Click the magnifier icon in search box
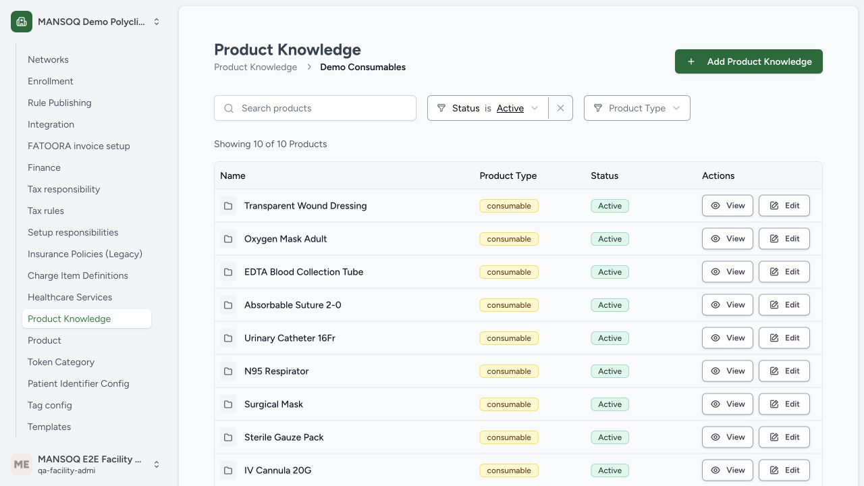 coord(229,108)
